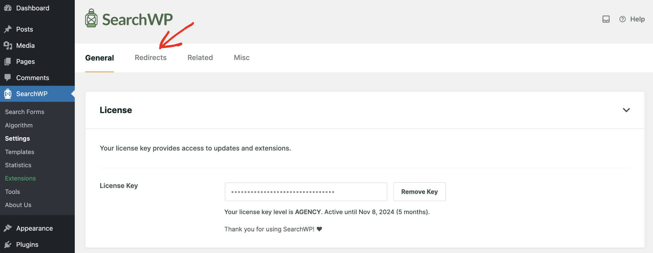Click the Help question mark icon
The height and width of the screenshot is (253, 653).
click(623, 19)
